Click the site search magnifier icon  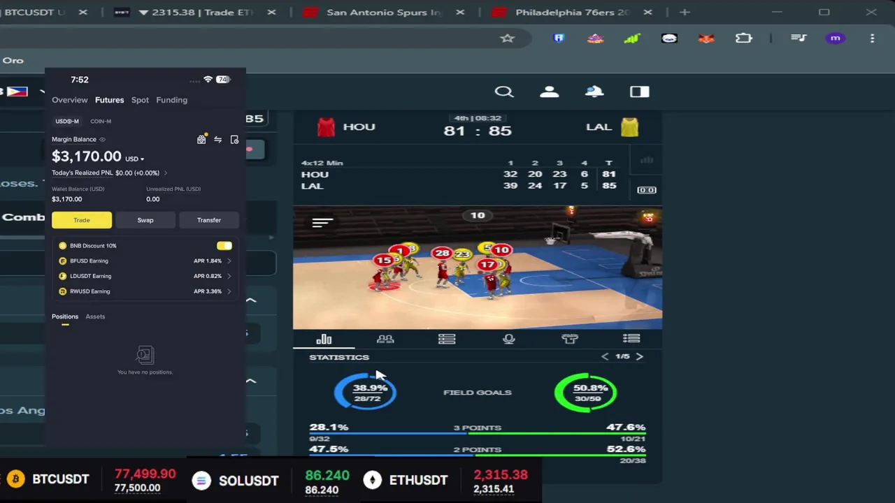pyautogui.click(x=504, y=92)
